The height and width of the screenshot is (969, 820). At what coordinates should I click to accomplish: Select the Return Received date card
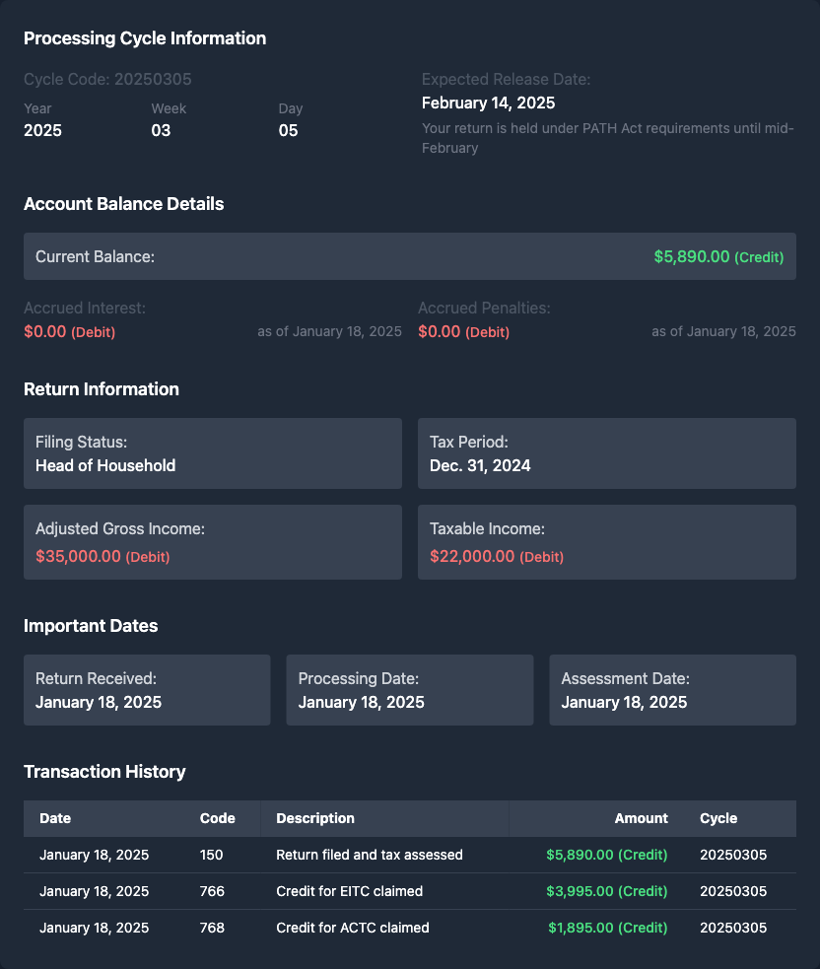(x=147, y=690)
